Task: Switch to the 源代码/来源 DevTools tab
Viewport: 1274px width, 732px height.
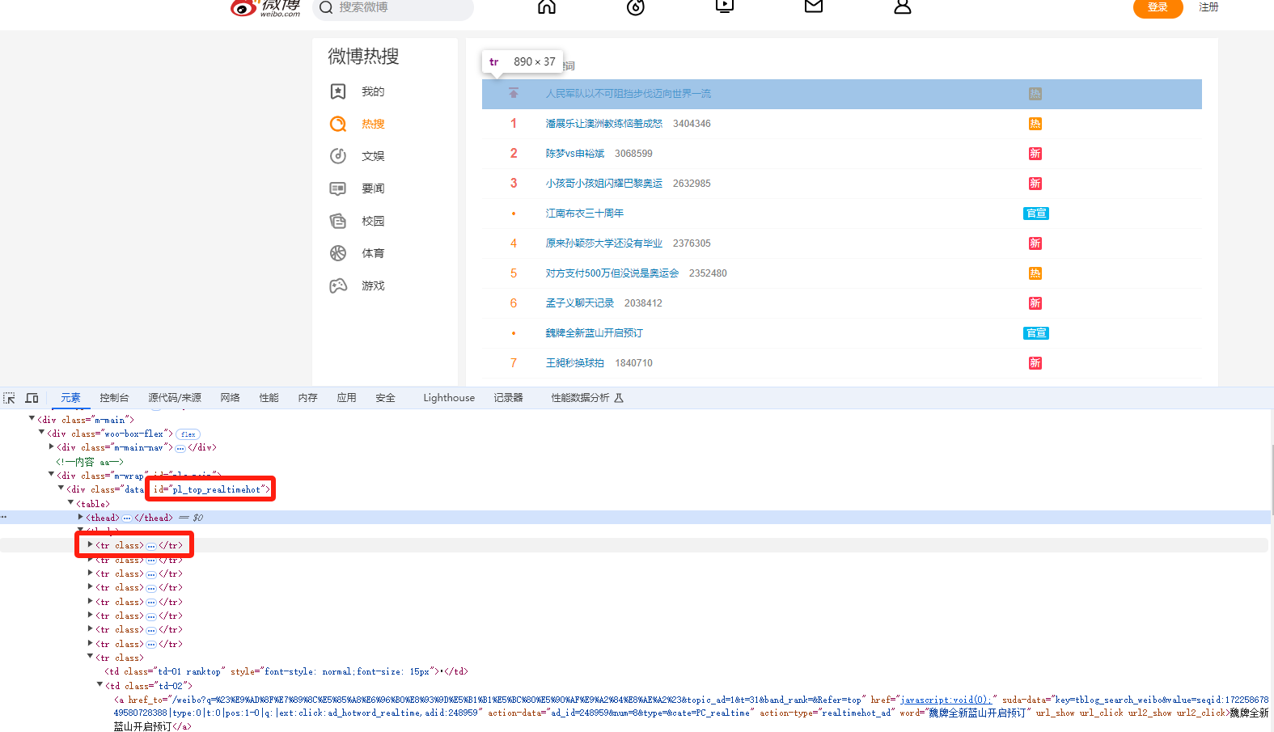Action: click(175, 398)
